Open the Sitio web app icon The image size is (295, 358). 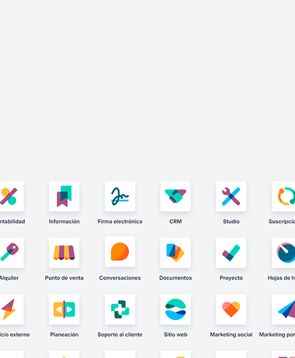(x=175, y=309)
